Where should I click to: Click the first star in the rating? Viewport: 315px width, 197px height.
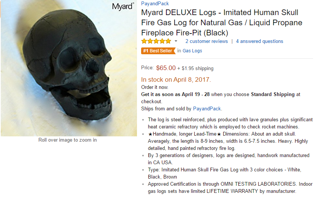click(x=144, y=41)
